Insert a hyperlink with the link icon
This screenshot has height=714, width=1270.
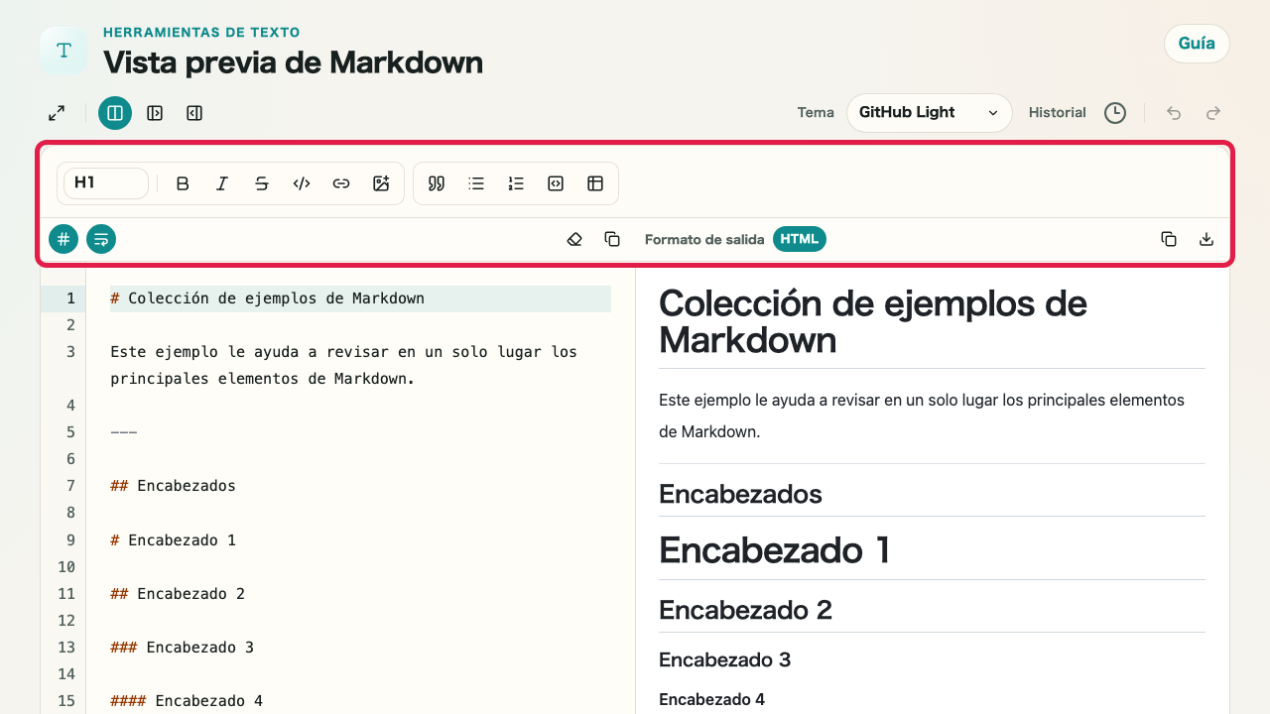point(341,183)
